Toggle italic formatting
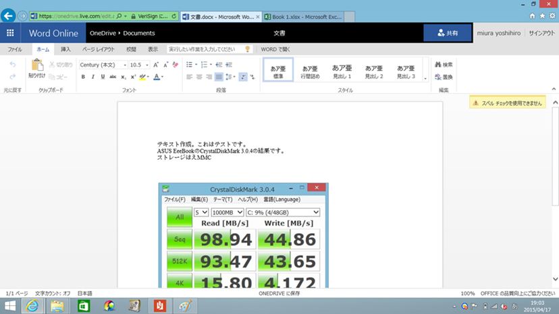This screenshot has height=314, width=559. (93, 77)
